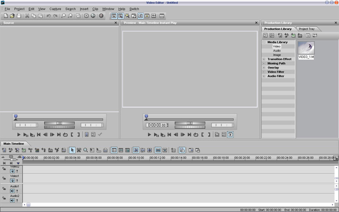Select the arrow Selection tool in timeline toolbar
This screenshot has height=212, width=339.
pos(72,150)
